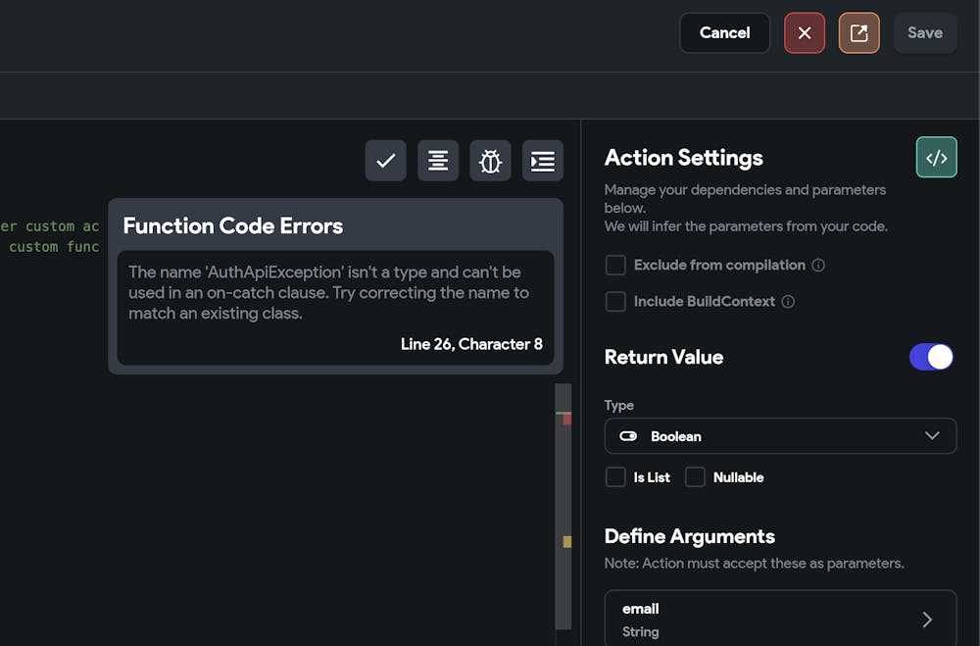The width and height of the screenshot is (980, 646).
Task: Click info icon beside Include BuildContext
Action: pyautogui.click(x=788, y=302)
